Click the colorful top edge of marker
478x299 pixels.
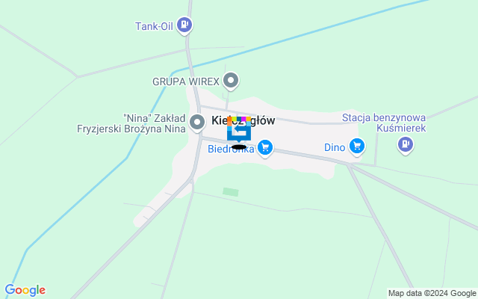pyautogui.click(x=239, y=119)
